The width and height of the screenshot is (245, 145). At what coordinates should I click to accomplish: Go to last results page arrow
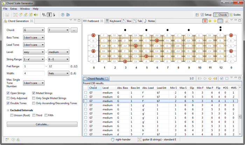[215, 78]
